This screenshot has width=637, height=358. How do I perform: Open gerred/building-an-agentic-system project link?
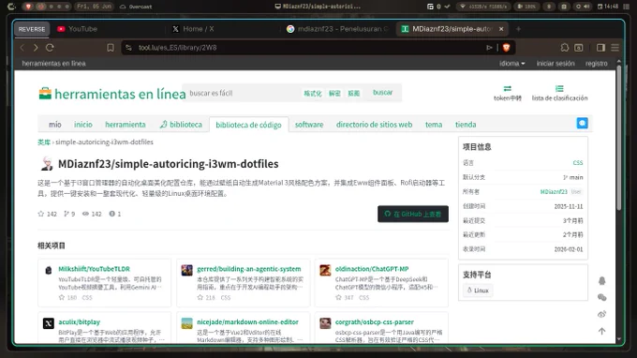pos(249,269)
